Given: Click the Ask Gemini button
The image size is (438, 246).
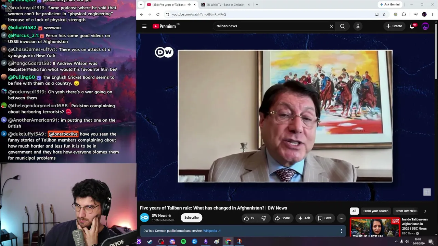Looking at the screenshot, I should point(389,4).
